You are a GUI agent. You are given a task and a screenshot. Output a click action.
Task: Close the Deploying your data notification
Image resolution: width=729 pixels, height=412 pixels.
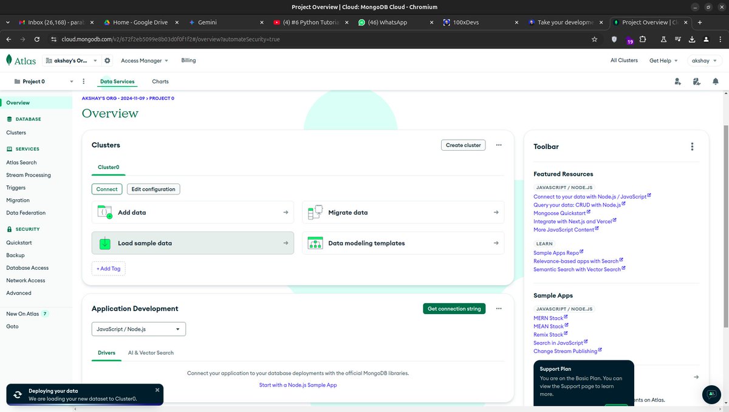click(x=157, y=390)
